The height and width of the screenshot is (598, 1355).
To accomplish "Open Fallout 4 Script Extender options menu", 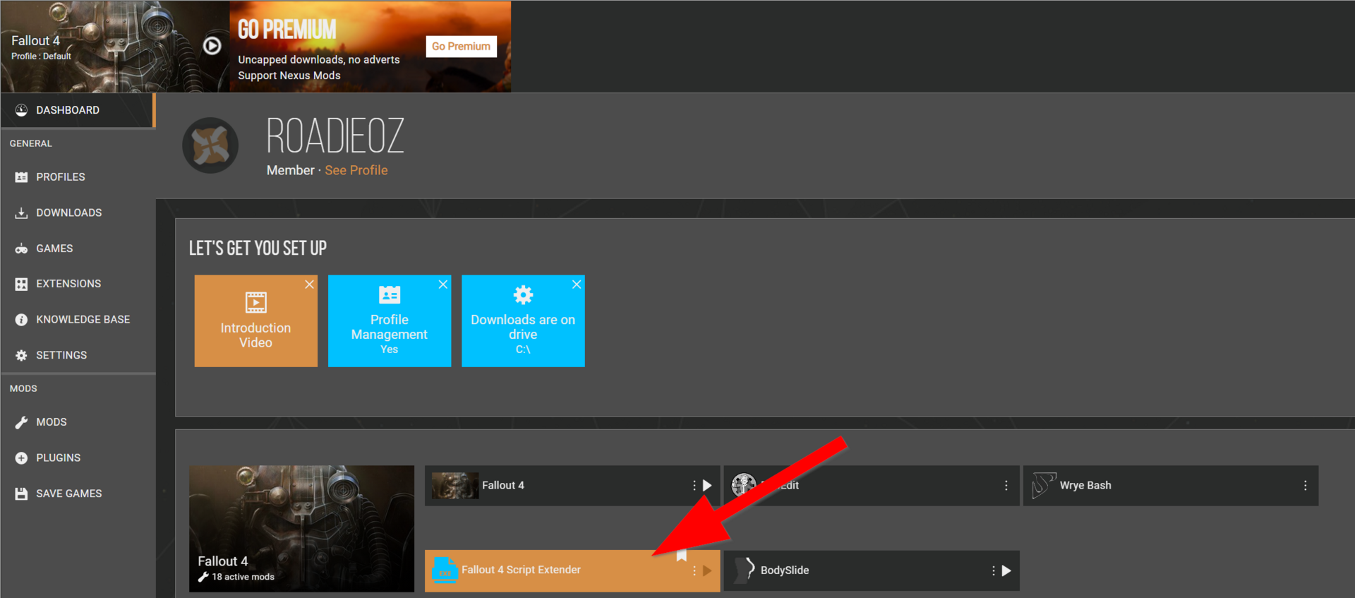I will [x=694, y=570].
